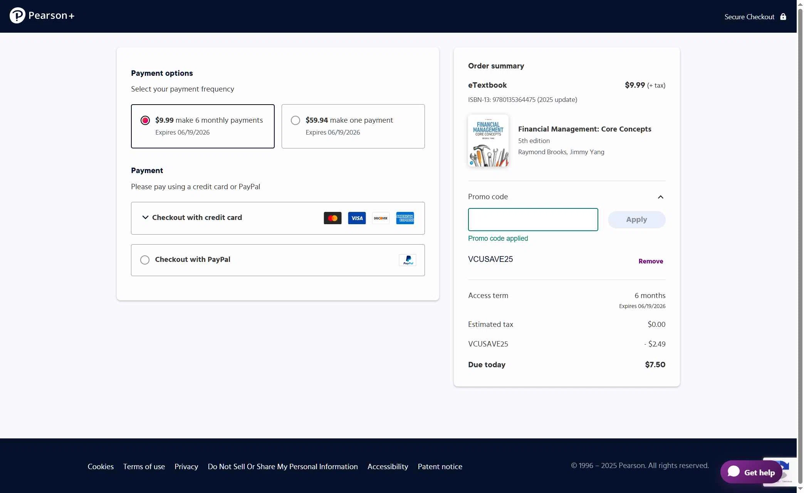This screenshot has height=493, width=804.
Task: Collapse the Promo code section
Action: click(660, 197)
